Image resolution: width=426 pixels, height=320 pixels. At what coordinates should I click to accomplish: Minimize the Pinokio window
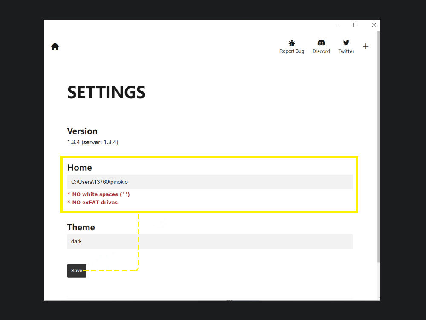point(337,25)
